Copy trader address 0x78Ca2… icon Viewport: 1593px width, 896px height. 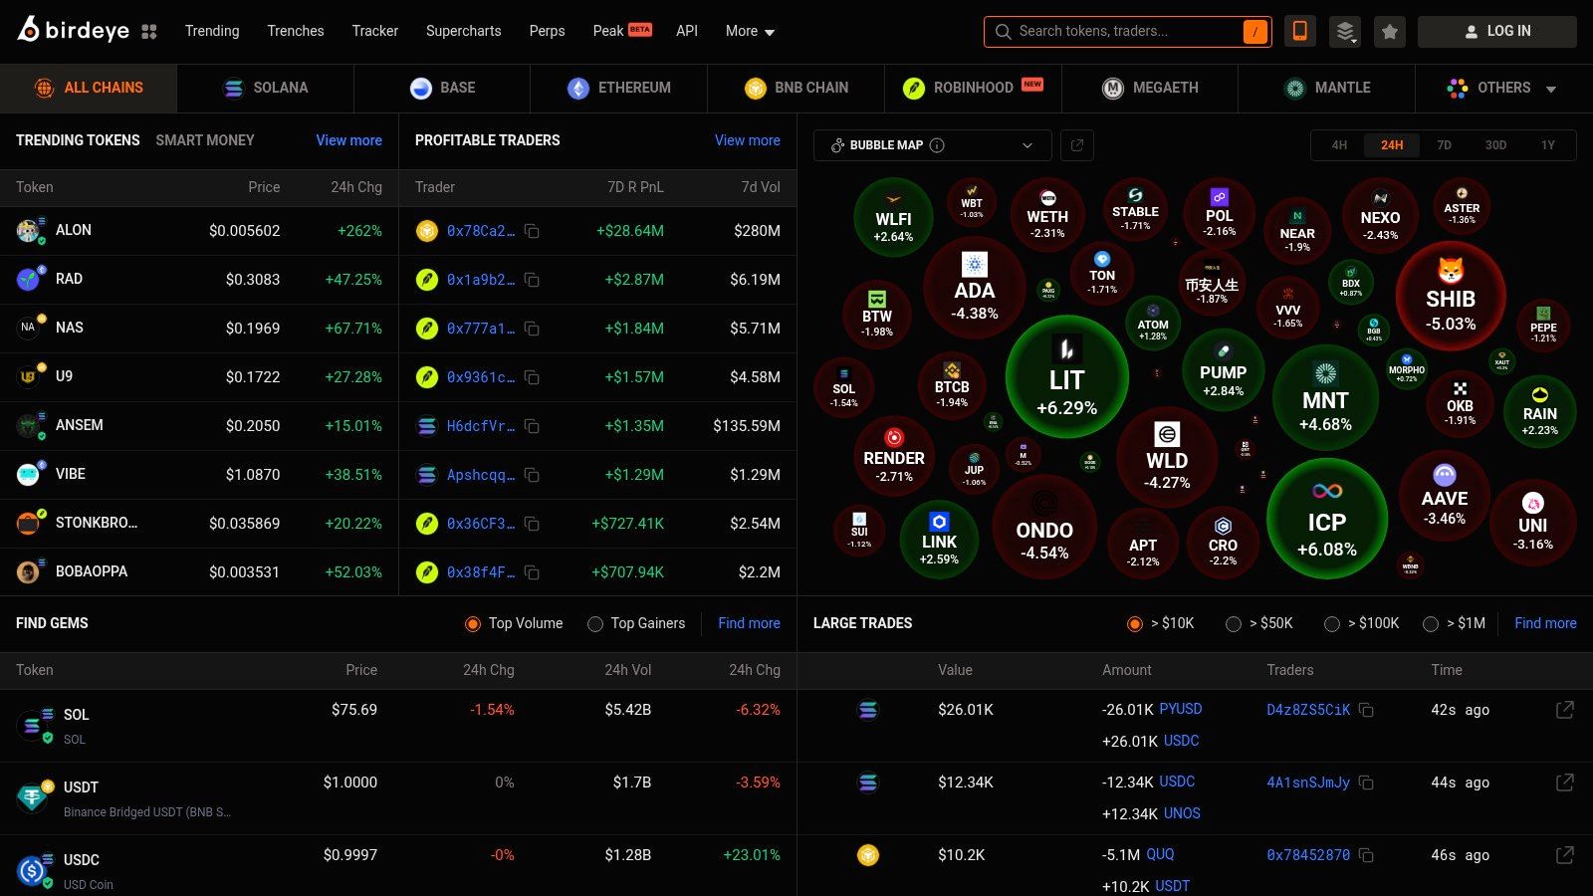click(x=533, y=231)
